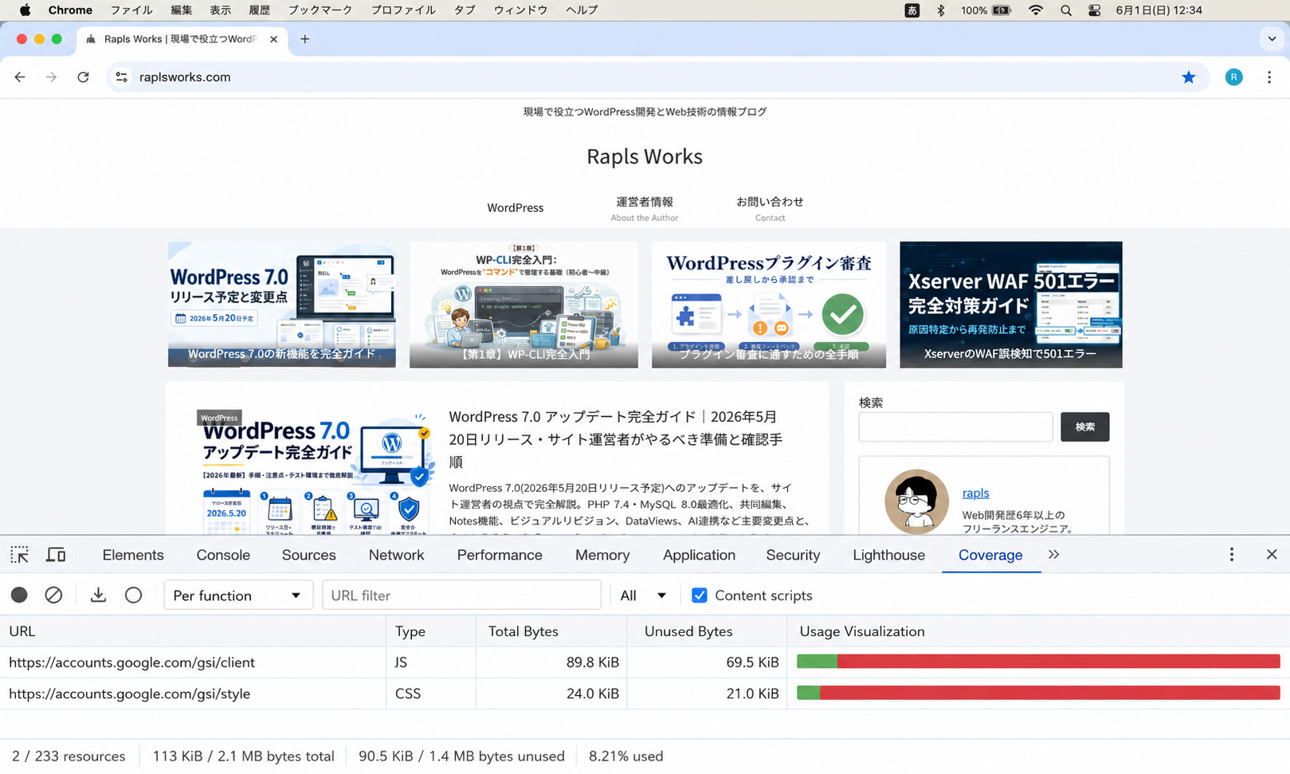Switch to the Elements tab
The height and width of the screenshot is (774, 1290).
[133, 555]
